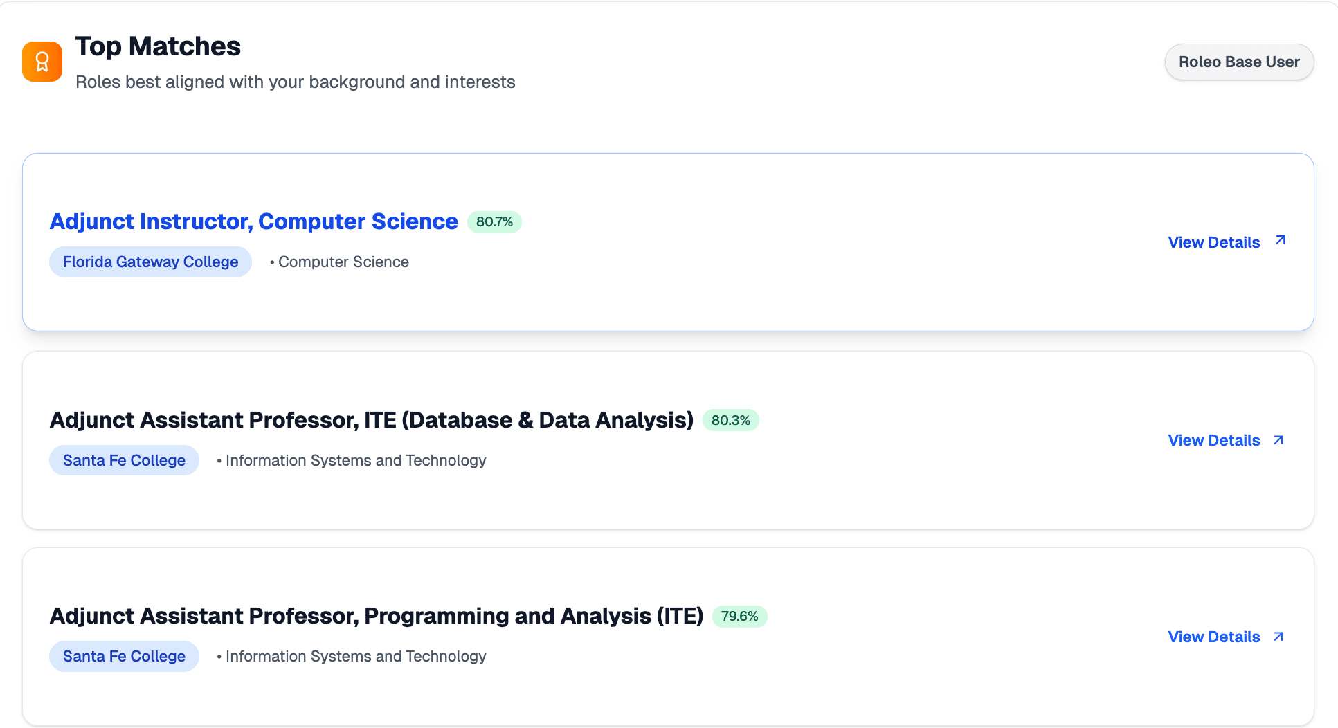Select the 79.6% match score badge

(740, 615)
